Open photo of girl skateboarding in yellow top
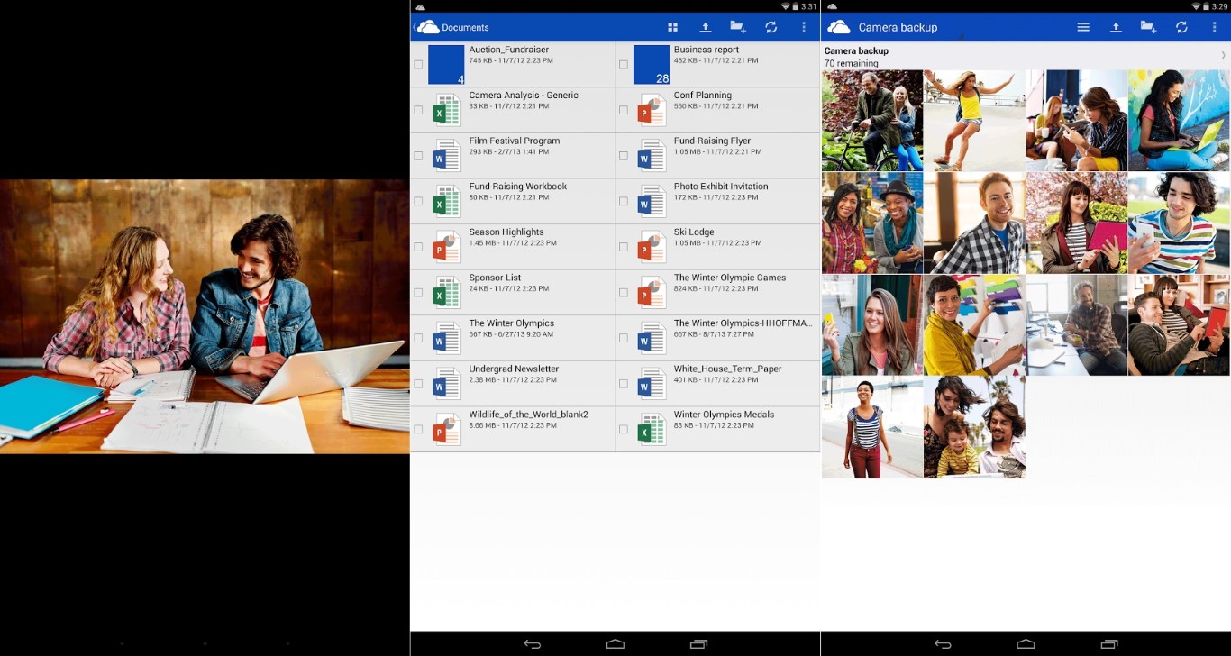This screenshot has width=1231, height=656. (974, 121)
